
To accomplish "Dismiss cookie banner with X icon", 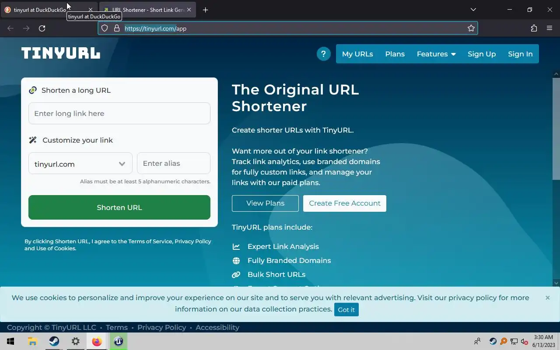I will click(547, 297).
